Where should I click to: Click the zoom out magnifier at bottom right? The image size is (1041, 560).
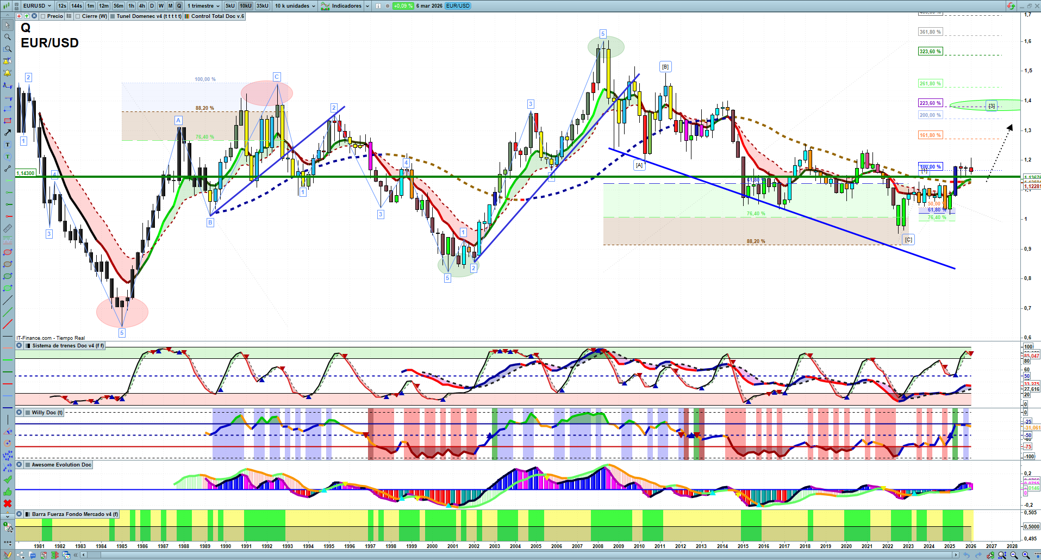coord(1014,555)
